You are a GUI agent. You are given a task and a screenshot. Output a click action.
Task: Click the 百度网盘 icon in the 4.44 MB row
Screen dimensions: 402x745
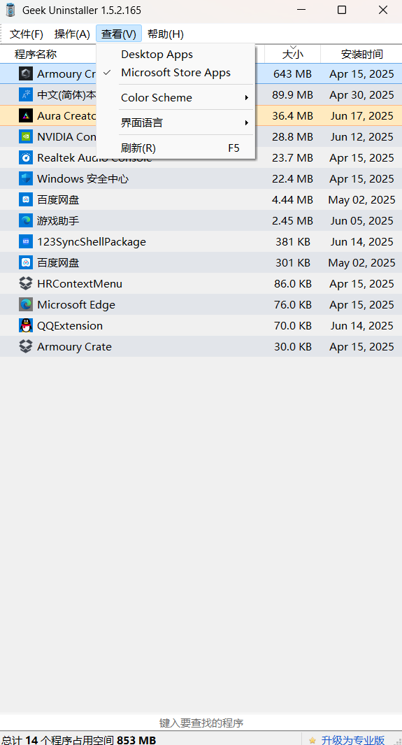26,199
